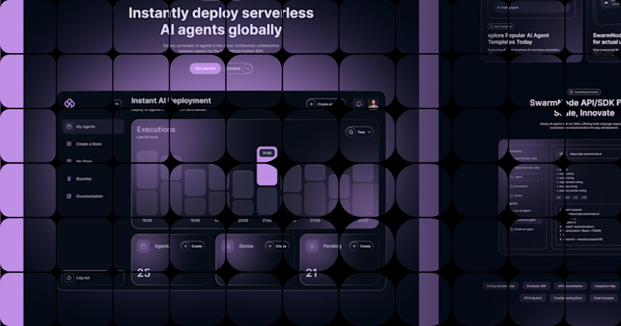Click the Contact button
This screenshot has width=621, height=326.
pyautogui.click(x=239, y=68)
